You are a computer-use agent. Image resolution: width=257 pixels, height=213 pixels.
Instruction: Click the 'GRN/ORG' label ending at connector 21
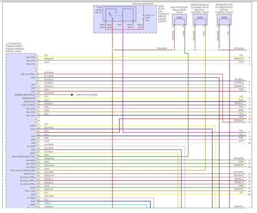pyautogui.click(x=238, y=158)
